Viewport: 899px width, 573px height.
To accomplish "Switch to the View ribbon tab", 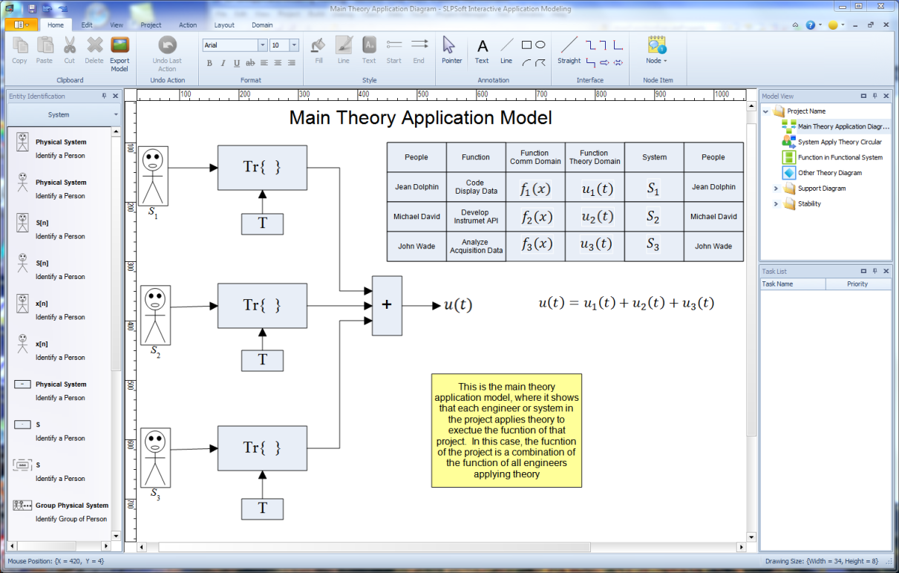I will point(117,24).
